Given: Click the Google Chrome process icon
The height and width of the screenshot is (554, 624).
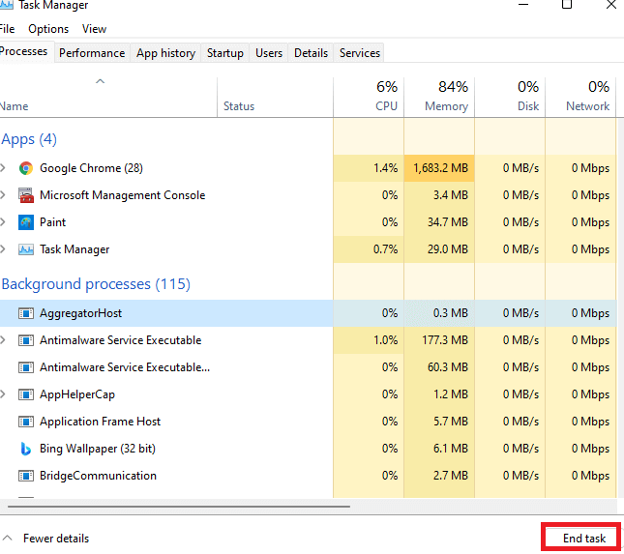Looking at the screenshot, I should (26, 168).
